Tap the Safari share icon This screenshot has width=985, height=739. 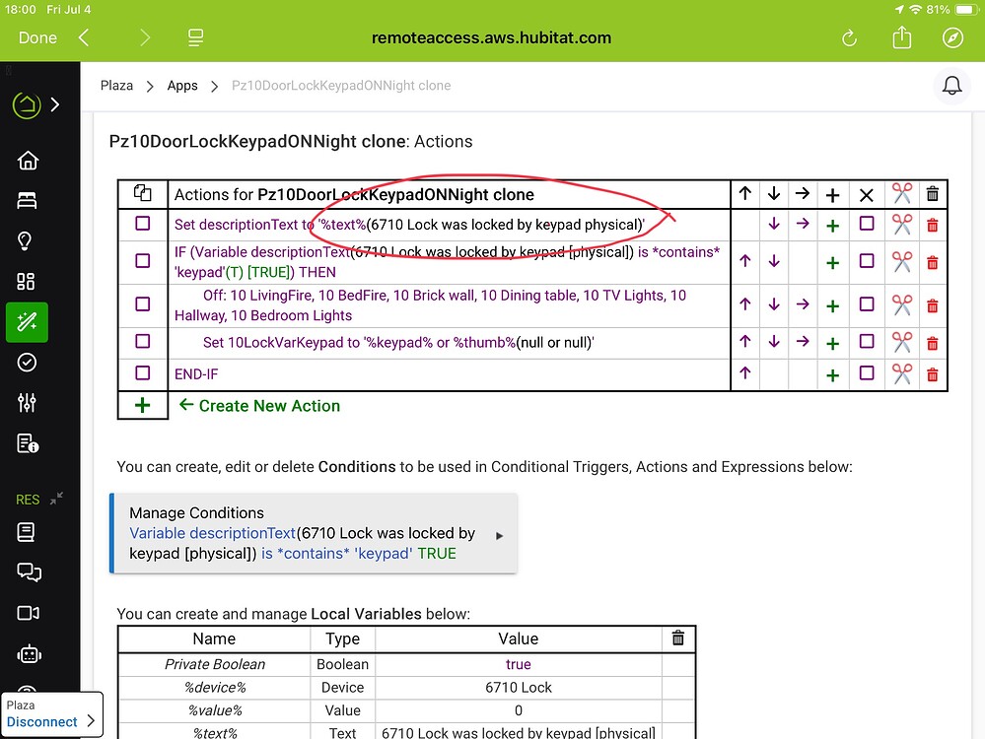coord(901,38)
